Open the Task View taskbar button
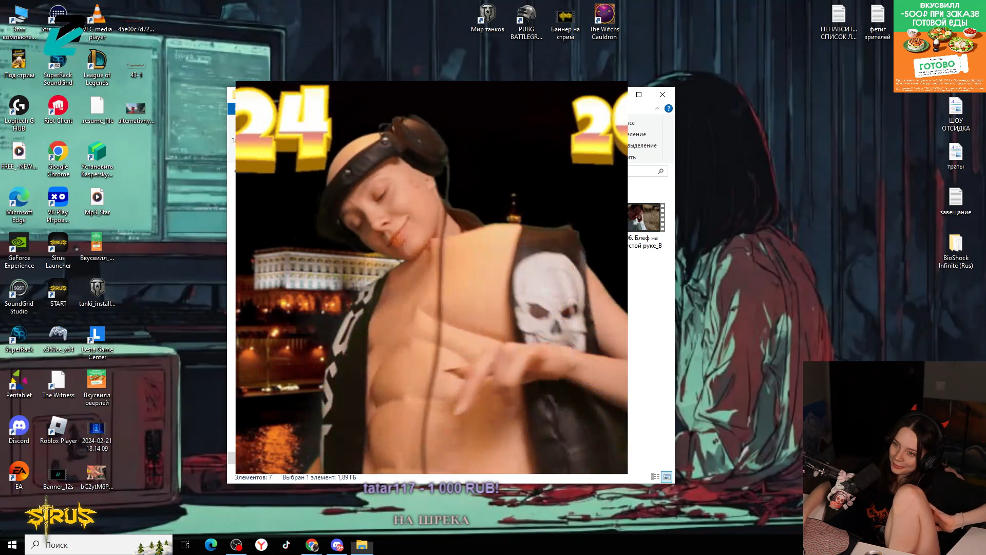The image size is (986, 555). 185,545
